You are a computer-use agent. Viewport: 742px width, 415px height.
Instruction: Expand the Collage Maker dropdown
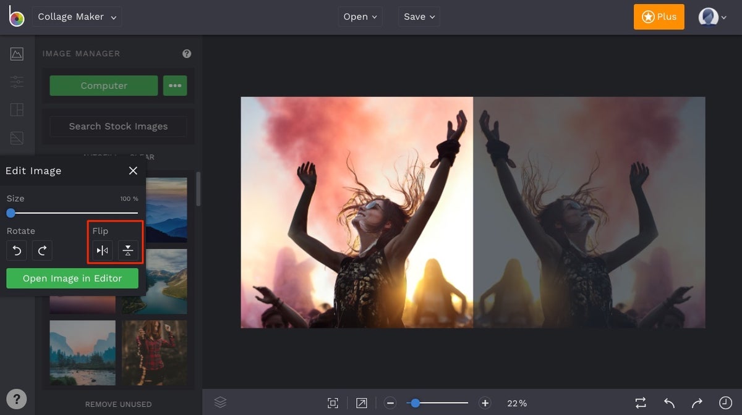(x=77, y=17)
